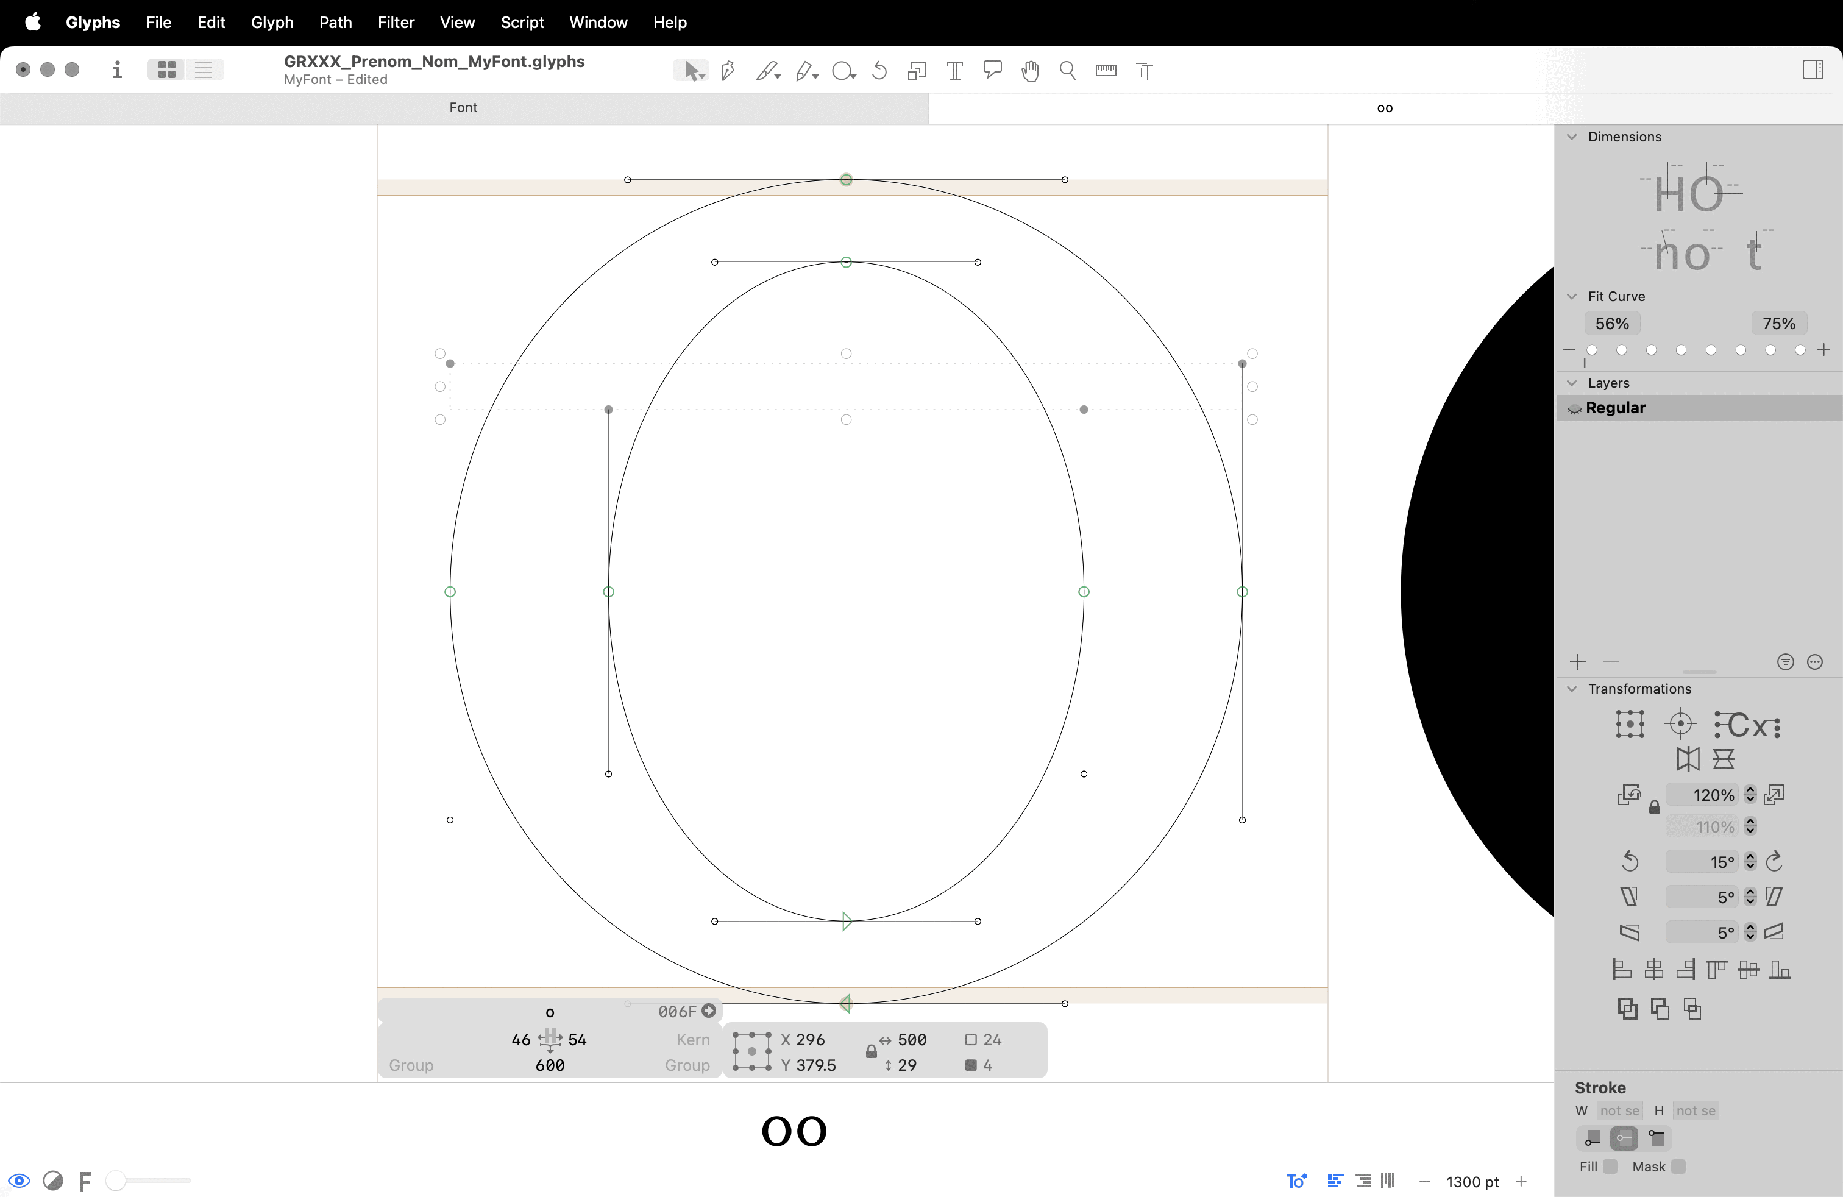
Task: Toggle the Fill checkbox in Stroke
Action: tap(1610, 1166)
